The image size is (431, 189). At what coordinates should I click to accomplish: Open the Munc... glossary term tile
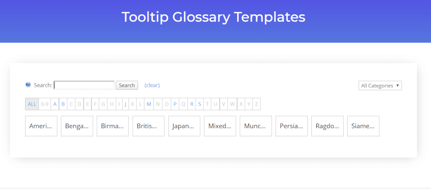click(x=255, y=126)
